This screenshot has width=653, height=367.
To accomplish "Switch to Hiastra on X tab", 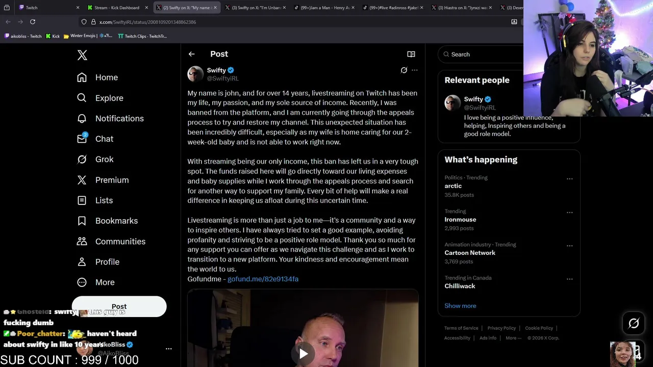I will (462, 8).
